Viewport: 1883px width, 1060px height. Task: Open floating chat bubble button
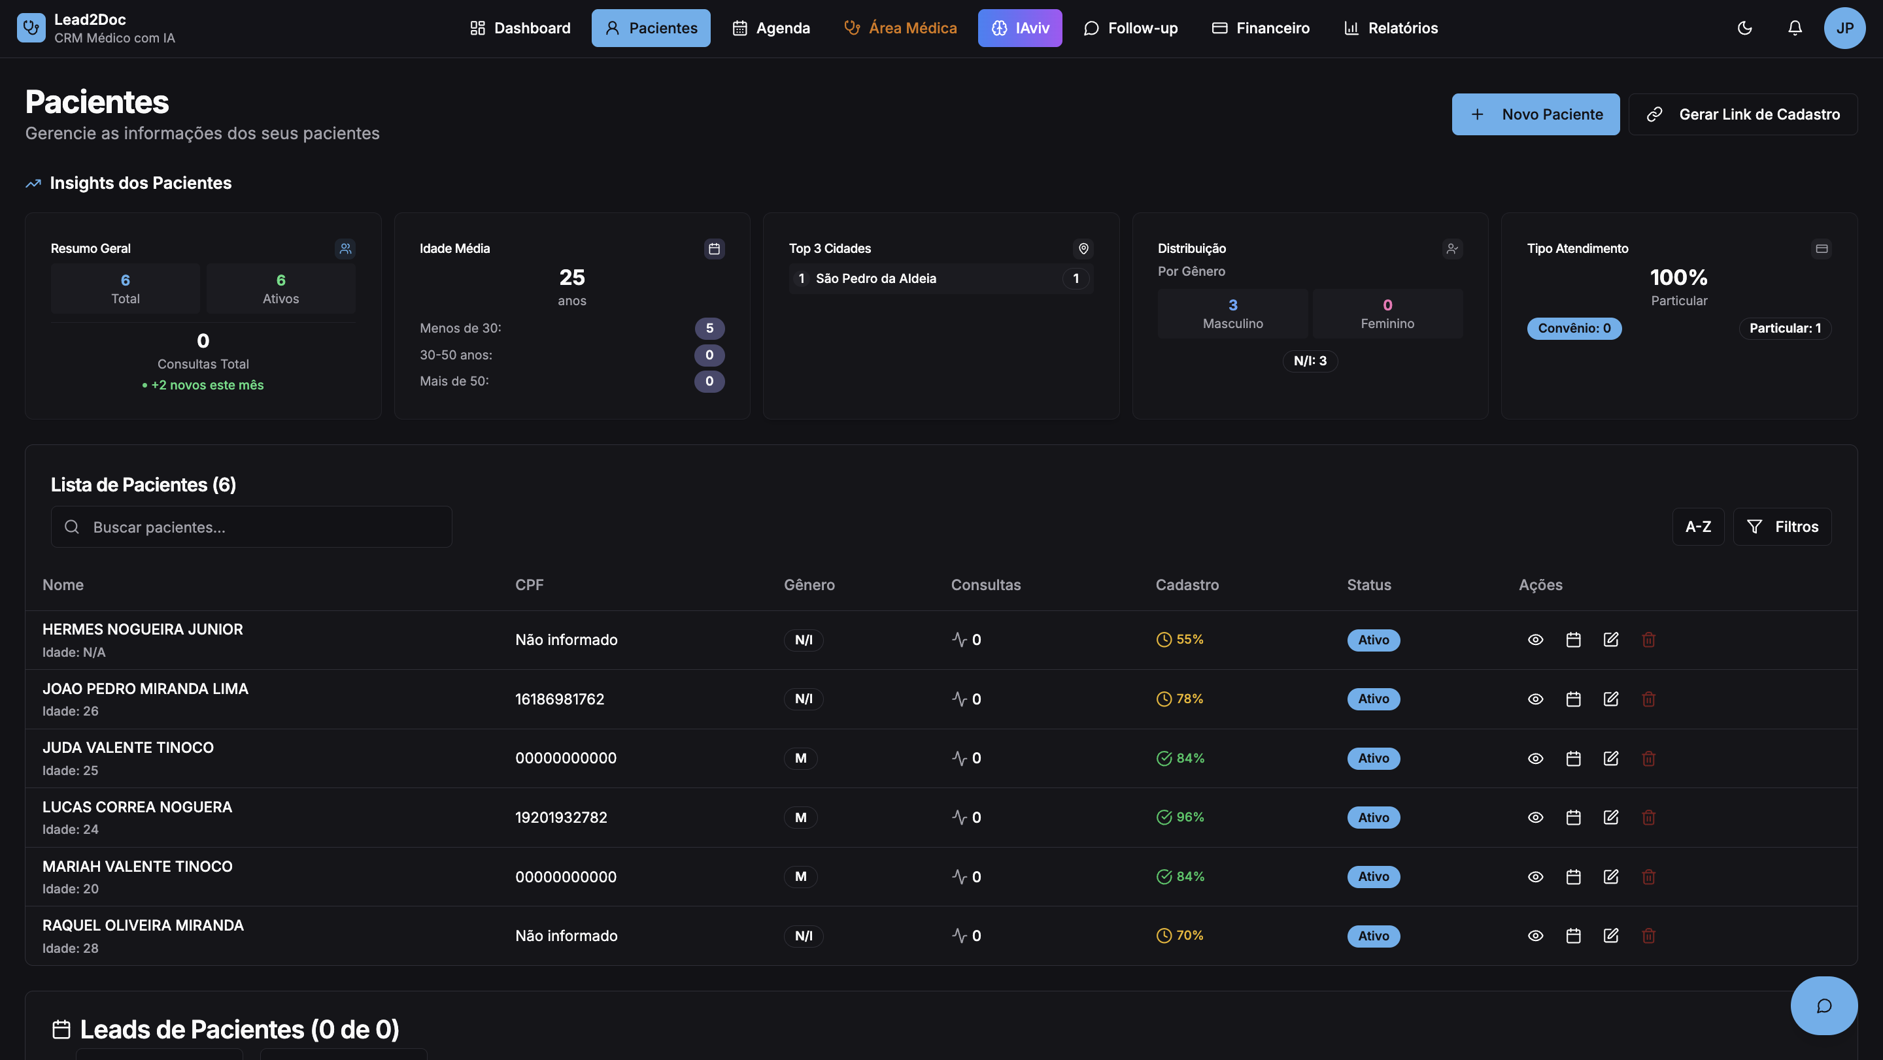(1823, 1006)
